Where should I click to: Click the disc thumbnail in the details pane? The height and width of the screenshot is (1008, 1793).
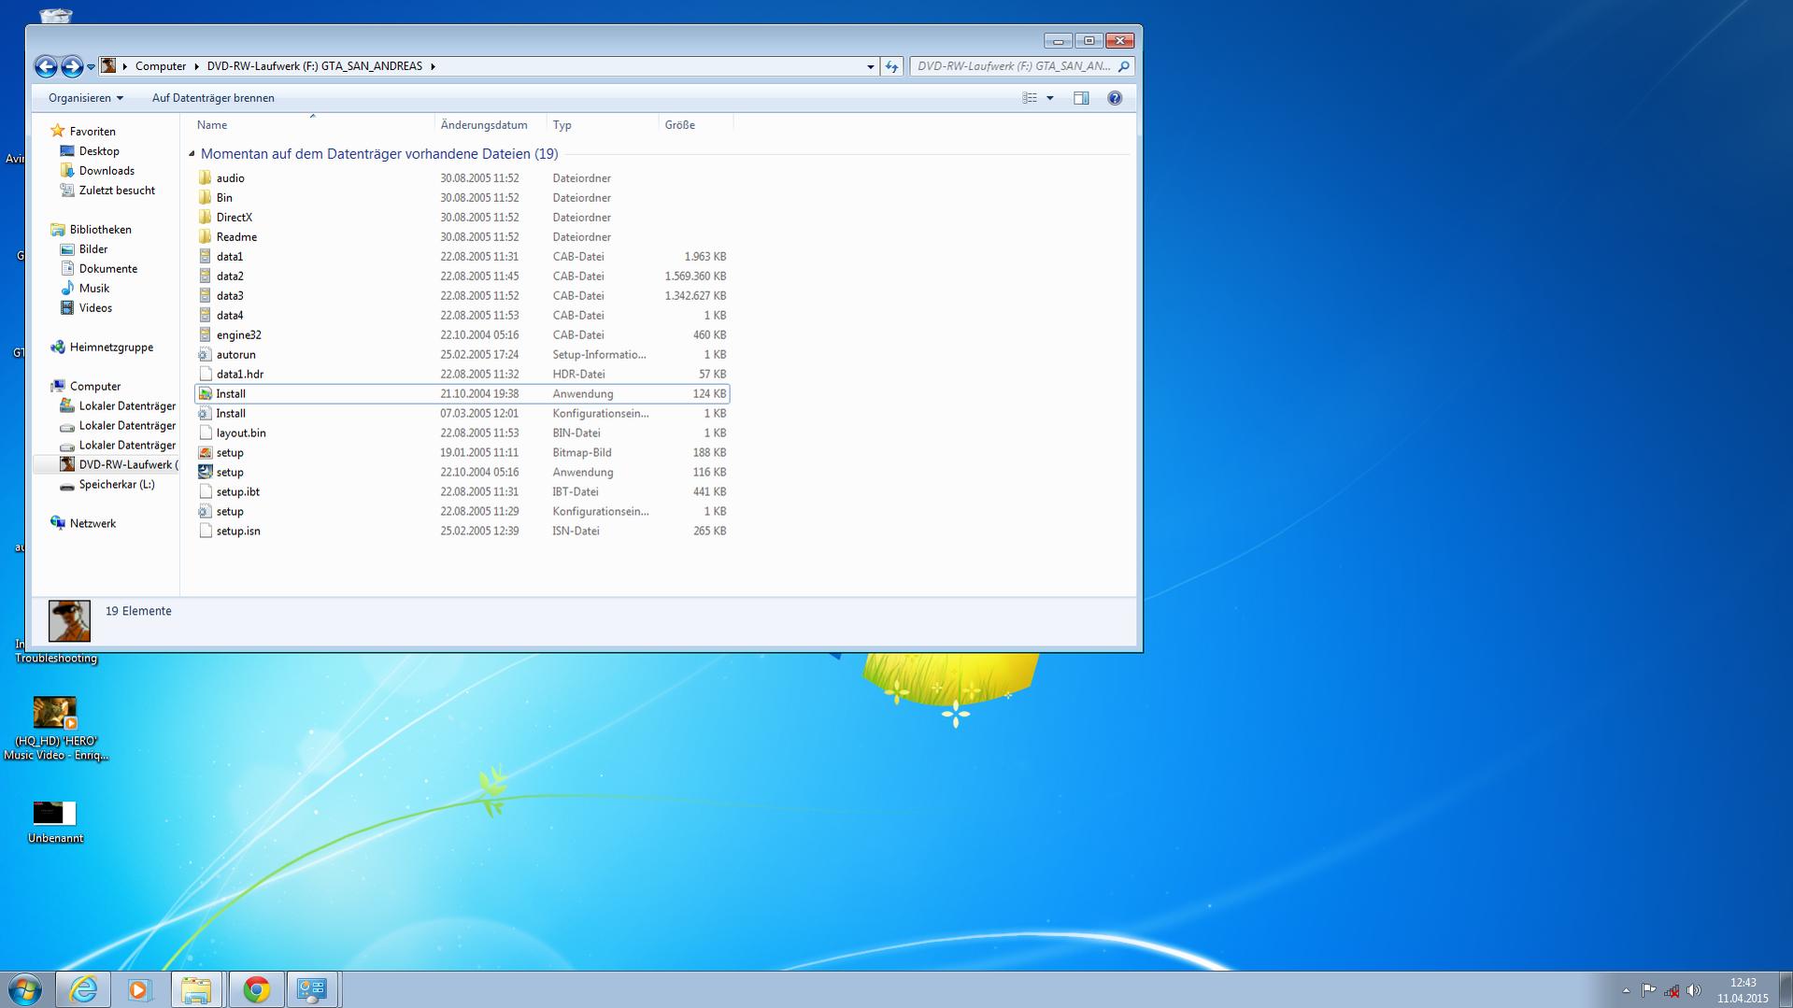69,621
